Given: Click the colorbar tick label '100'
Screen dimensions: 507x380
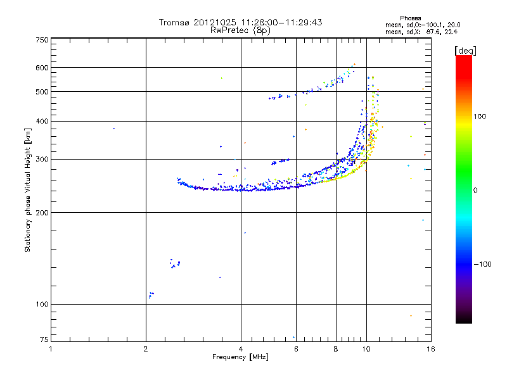Looking at the screenshot, I should point(480,117).
